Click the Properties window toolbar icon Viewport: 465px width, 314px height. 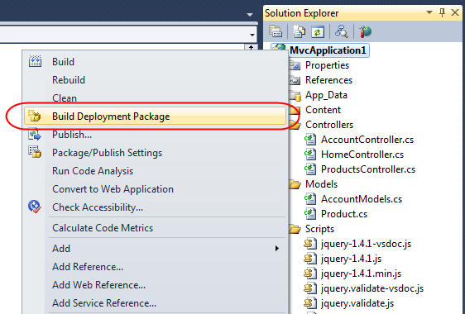pos(276,31)
